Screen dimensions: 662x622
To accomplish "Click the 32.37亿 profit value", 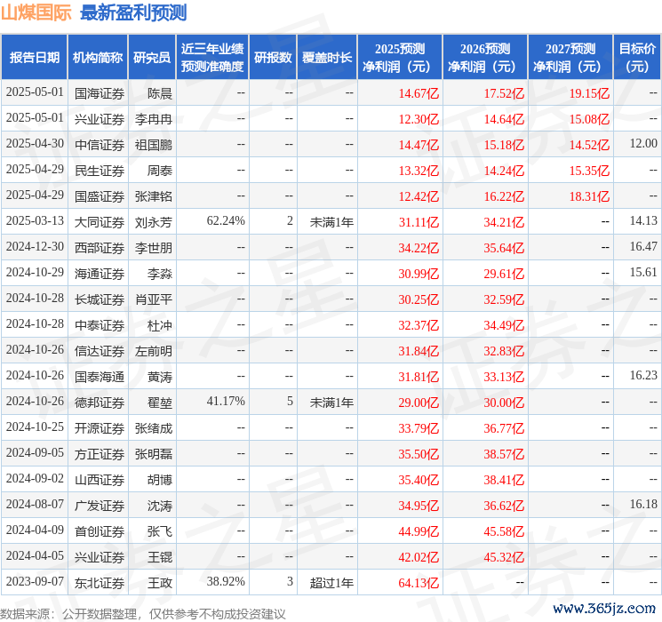I will coord(419,325).
